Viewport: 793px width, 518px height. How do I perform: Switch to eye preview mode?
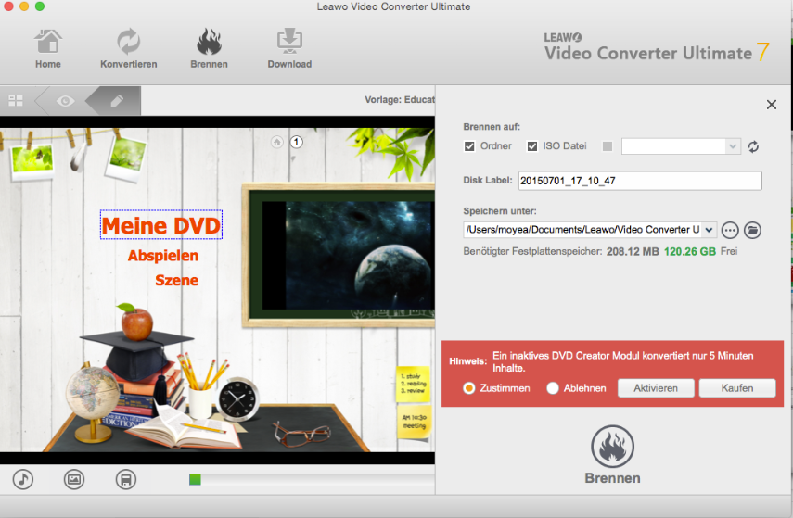[65, 101]
